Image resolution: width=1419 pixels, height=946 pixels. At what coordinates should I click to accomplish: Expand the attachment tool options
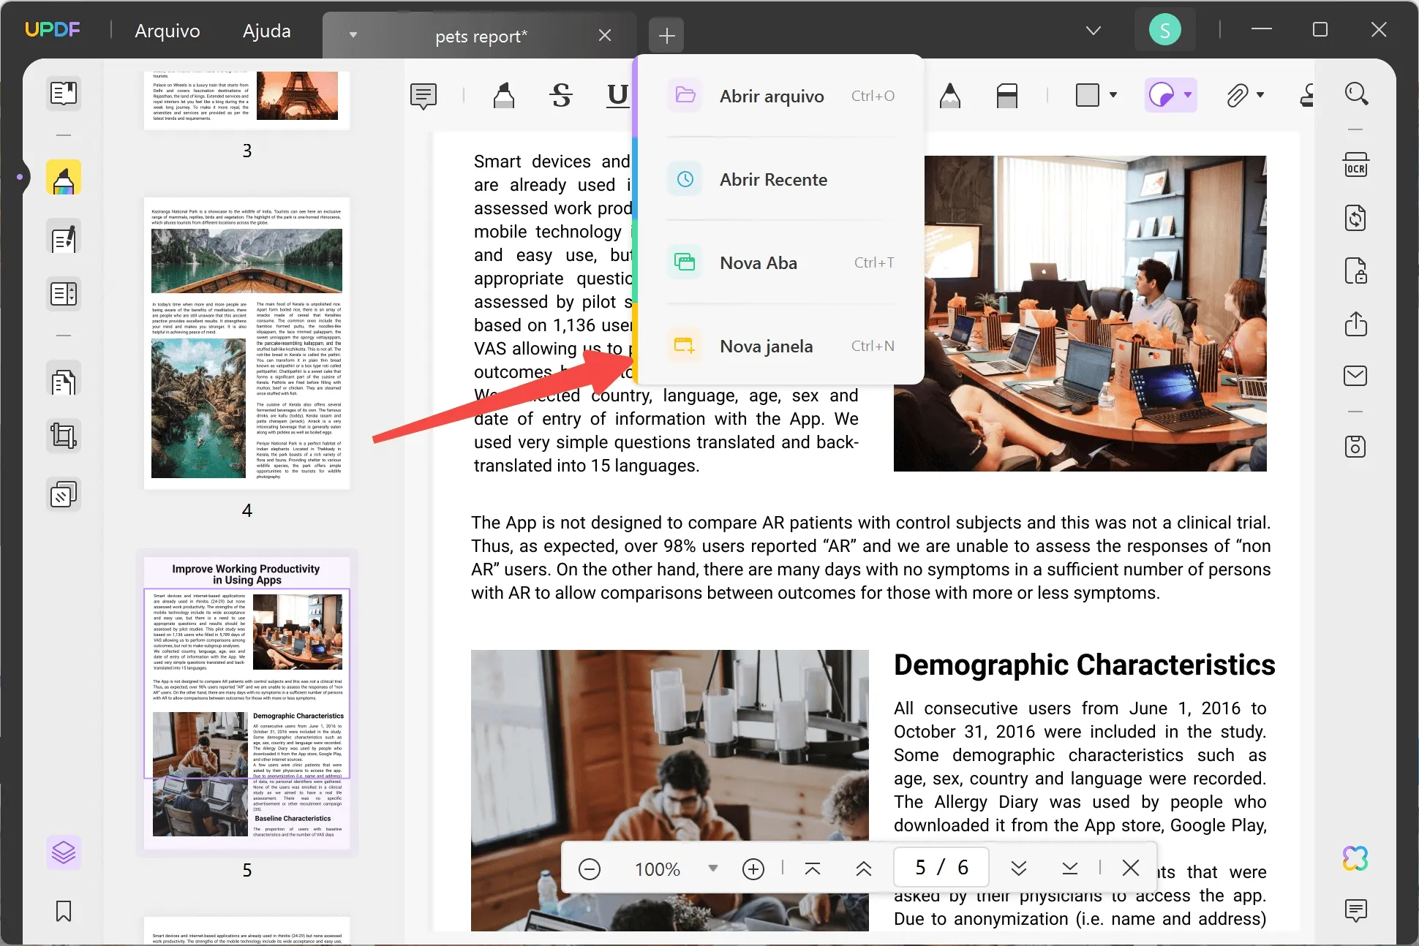pyautogui.click(x=1260, y=95)
